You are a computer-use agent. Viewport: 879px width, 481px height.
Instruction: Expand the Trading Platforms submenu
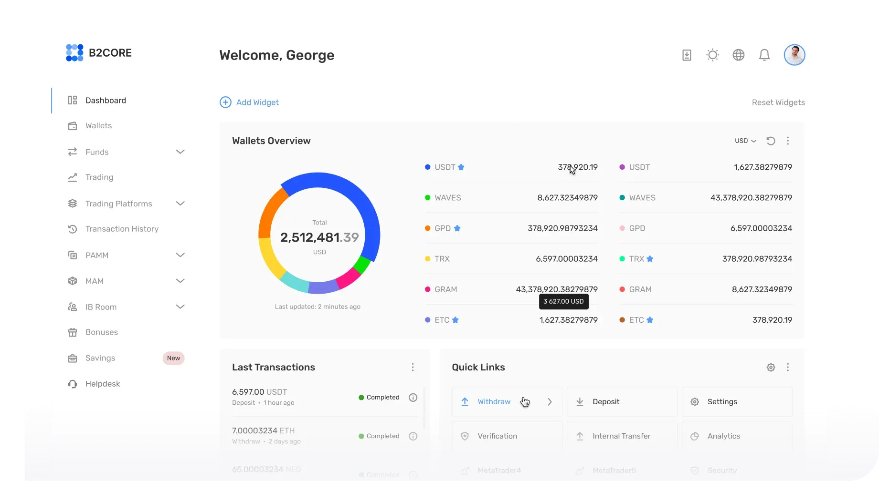(180, 204)
